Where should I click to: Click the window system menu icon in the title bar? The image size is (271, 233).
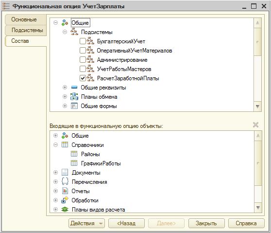[6, 6]
